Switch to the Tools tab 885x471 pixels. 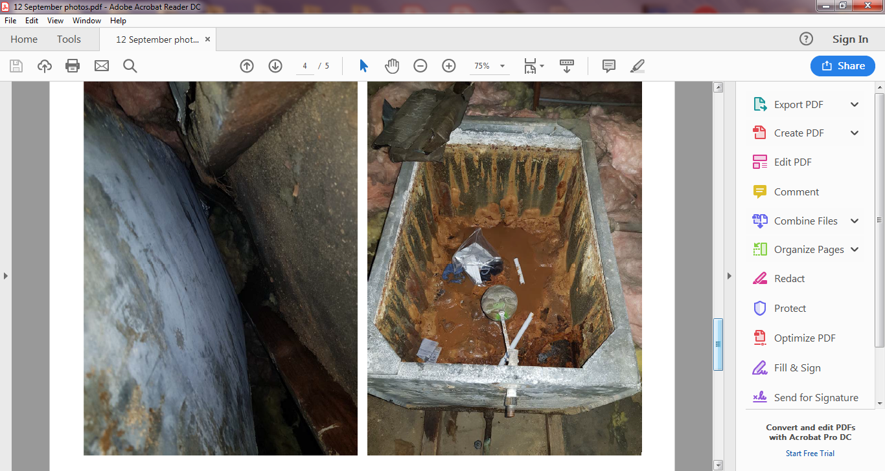[69, 39]
